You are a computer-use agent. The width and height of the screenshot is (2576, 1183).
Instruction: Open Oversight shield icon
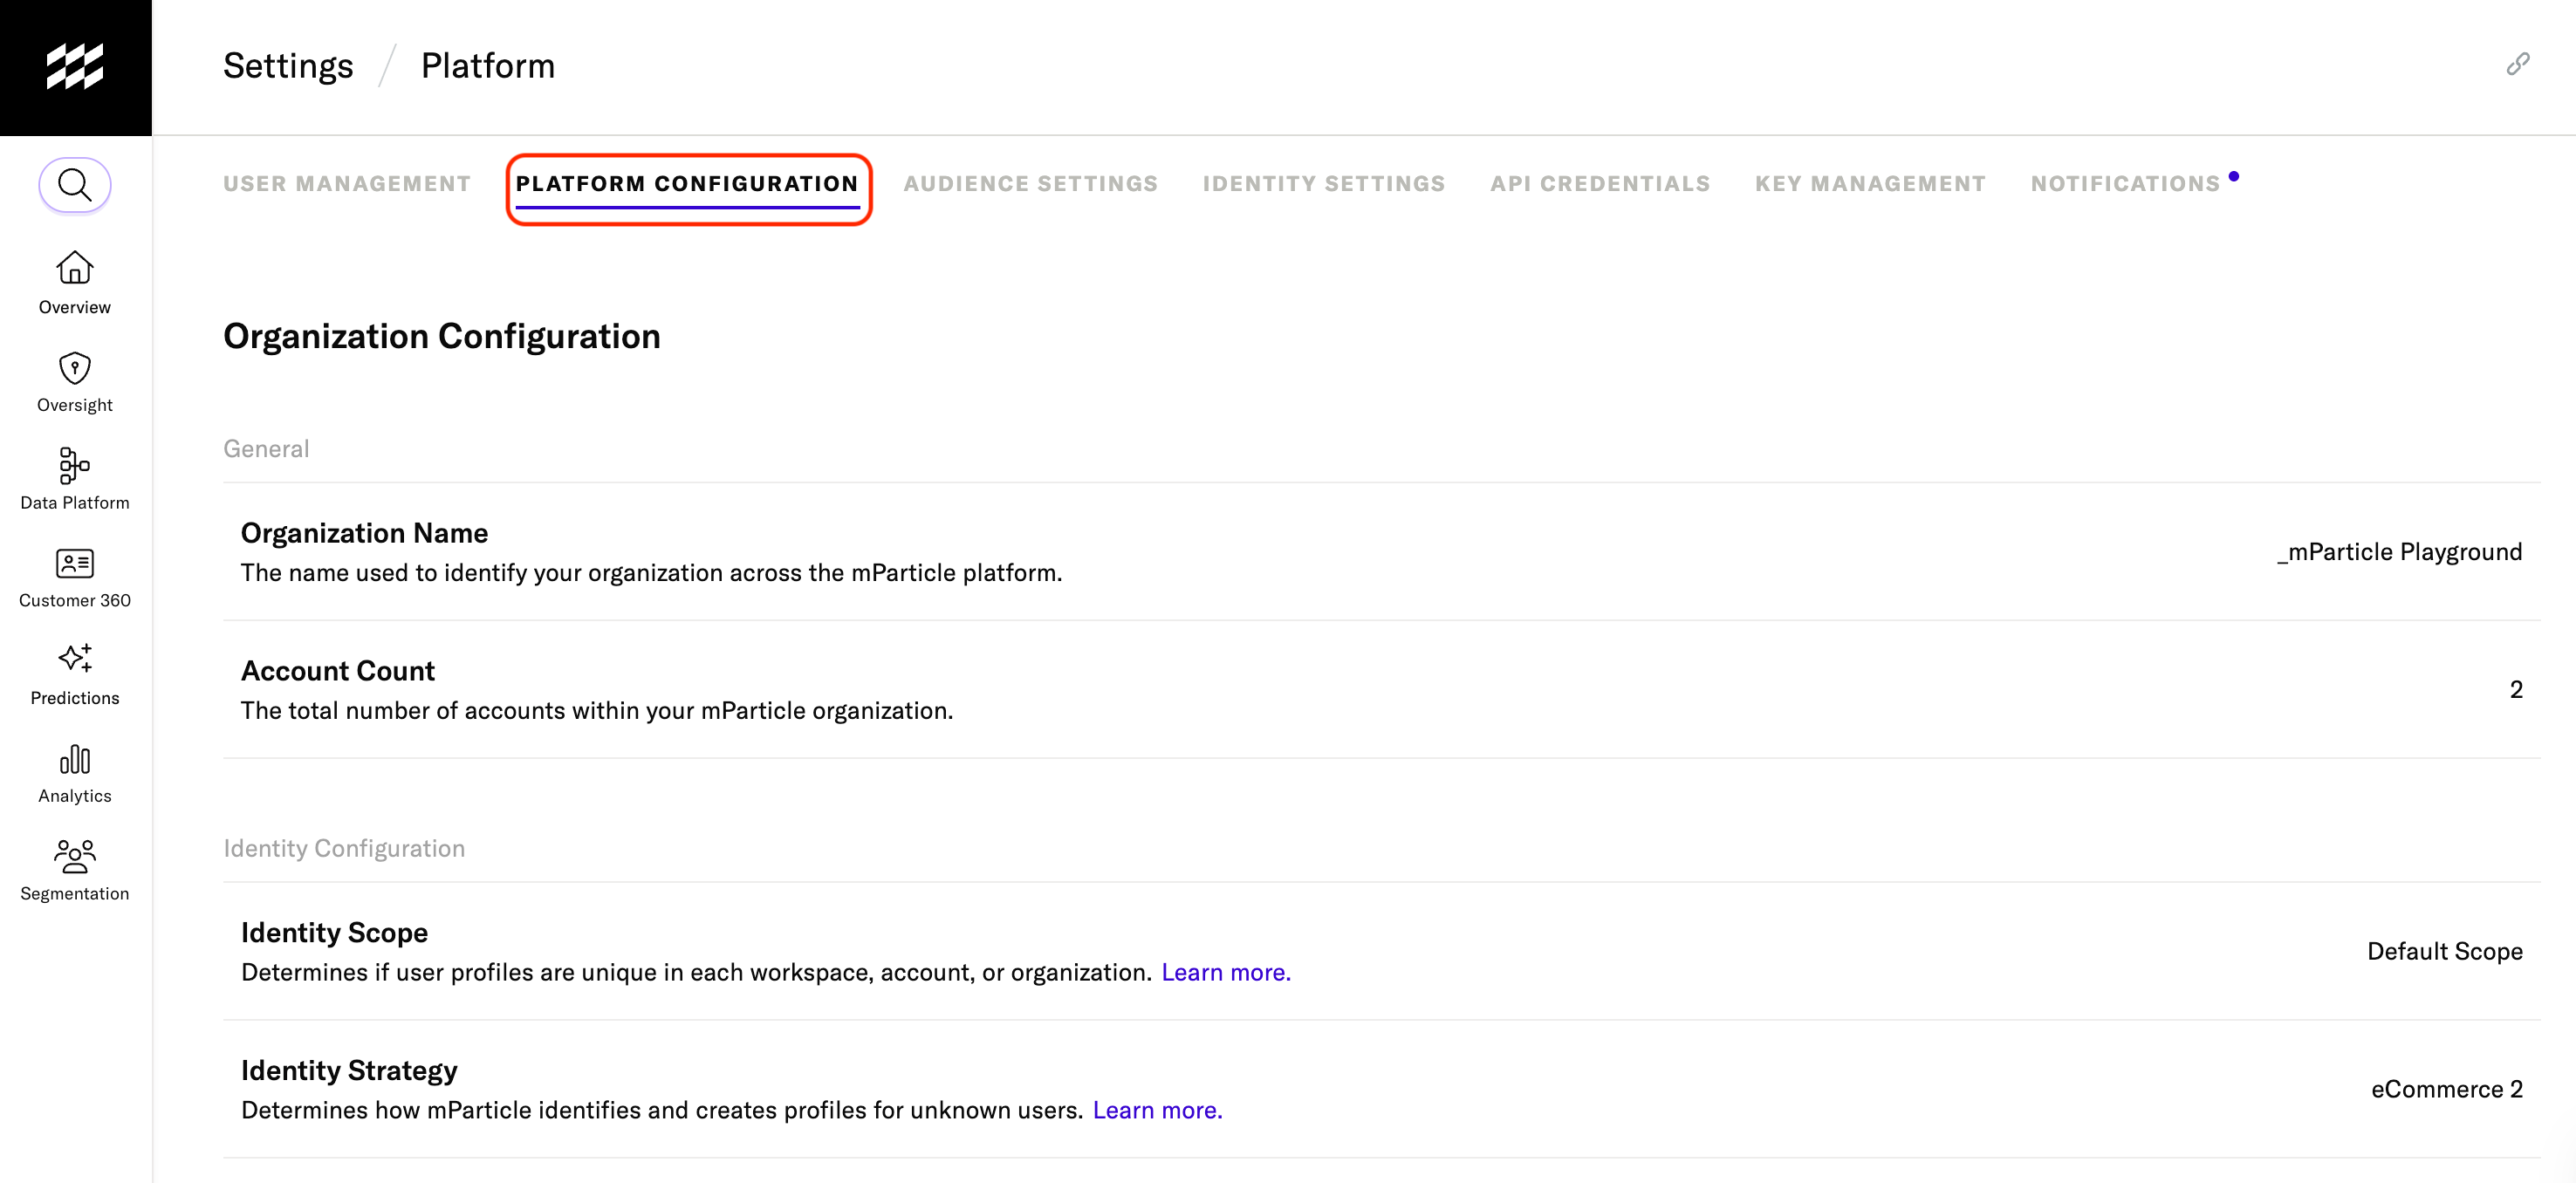tap(75, 368)
